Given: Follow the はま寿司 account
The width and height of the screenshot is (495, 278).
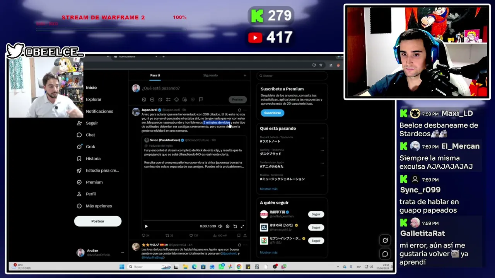Looking at the screenshot, I should [x=316, y=227].
